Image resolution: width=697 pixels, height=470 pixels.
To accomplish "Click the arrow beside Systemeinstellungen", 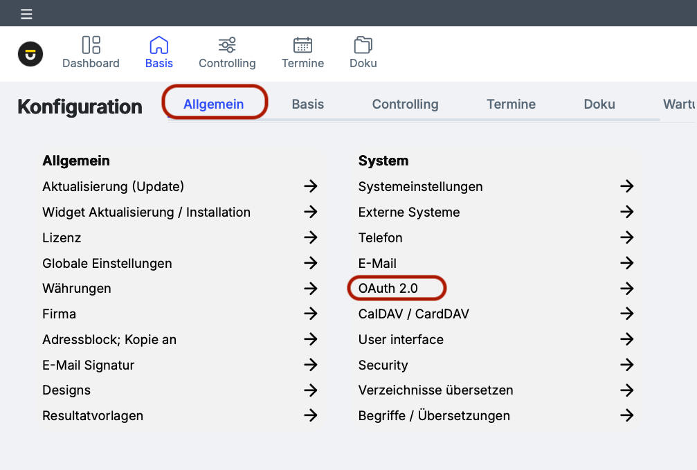I will point(627,186).
